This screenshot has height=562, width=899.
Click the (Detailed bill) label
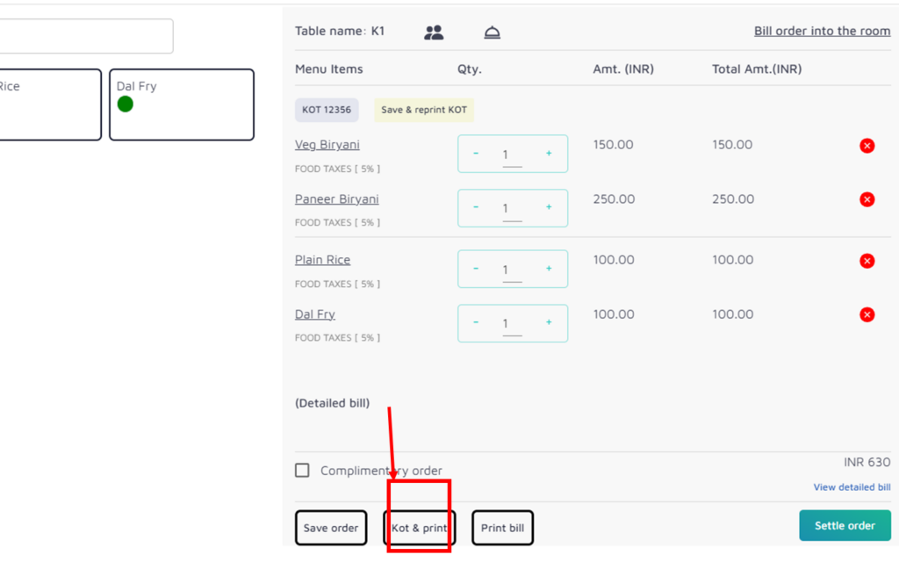tap(333, 403)
